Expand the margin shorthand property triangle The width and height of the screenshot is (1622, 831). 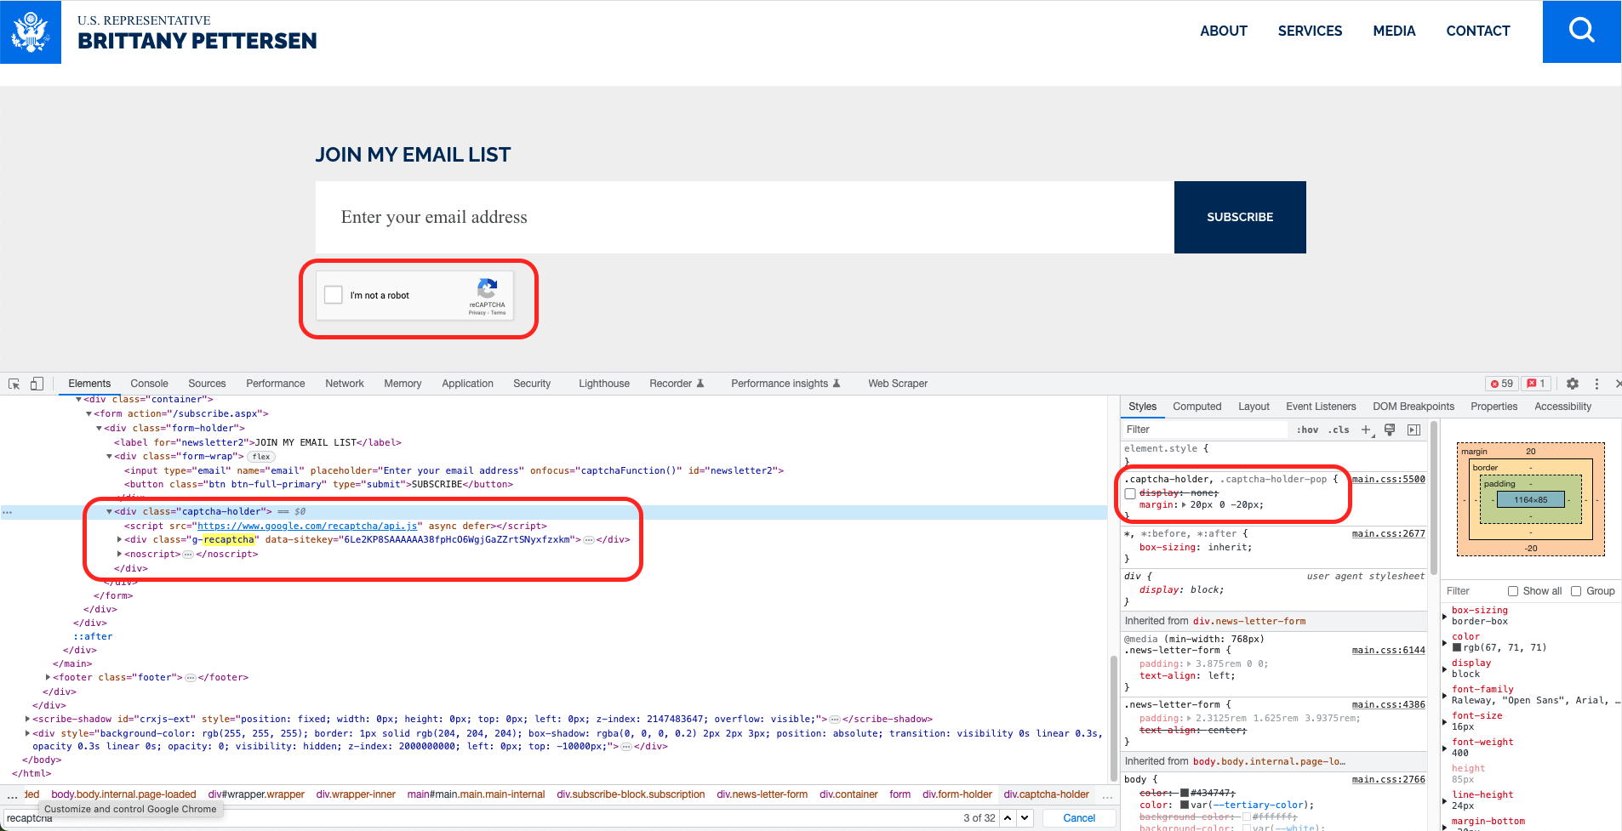pos(1184,504)
